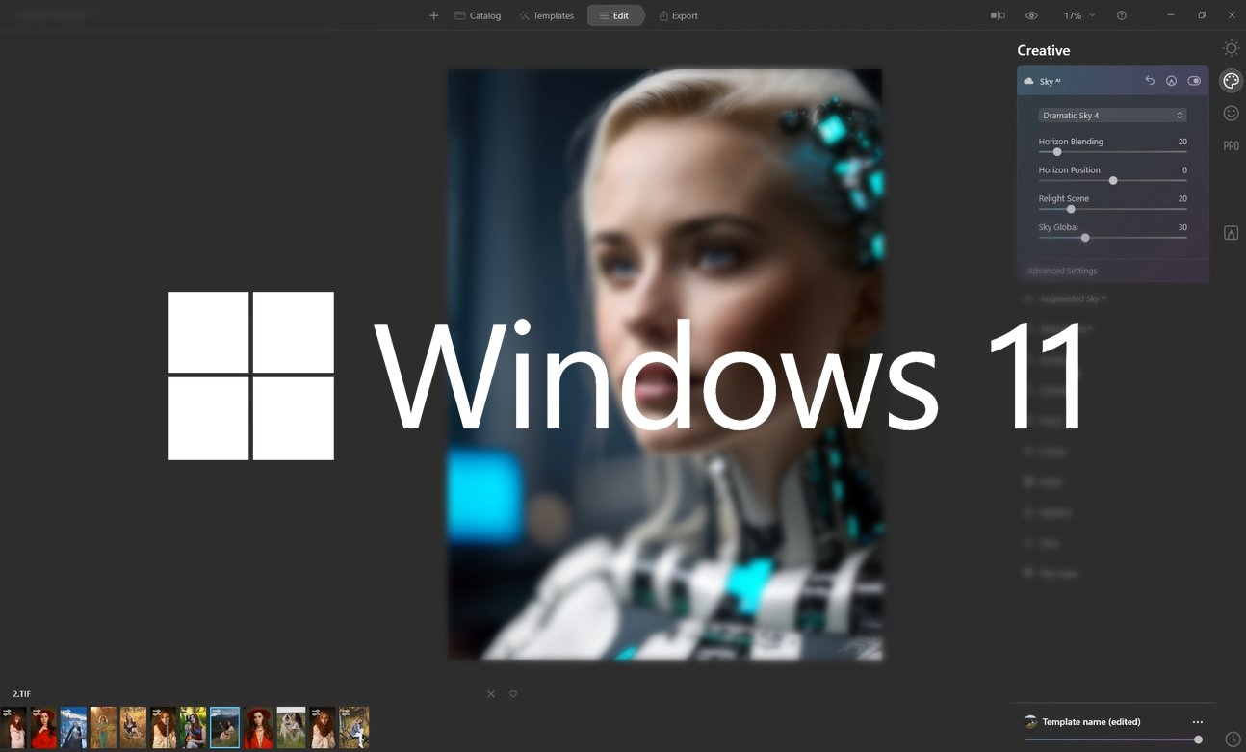Open the 17% zoom dropdown
Image resolution: width=1246 pixels, height=752 pixels.
[1078, 15]
